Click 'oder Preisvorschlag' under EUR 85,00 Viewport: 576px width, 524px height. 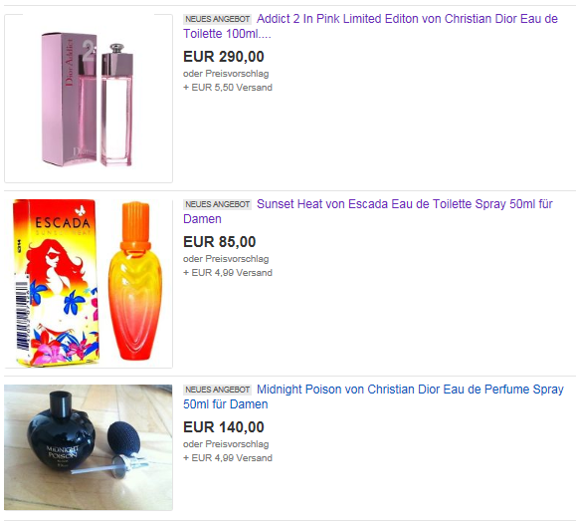(x=226, y=259)
